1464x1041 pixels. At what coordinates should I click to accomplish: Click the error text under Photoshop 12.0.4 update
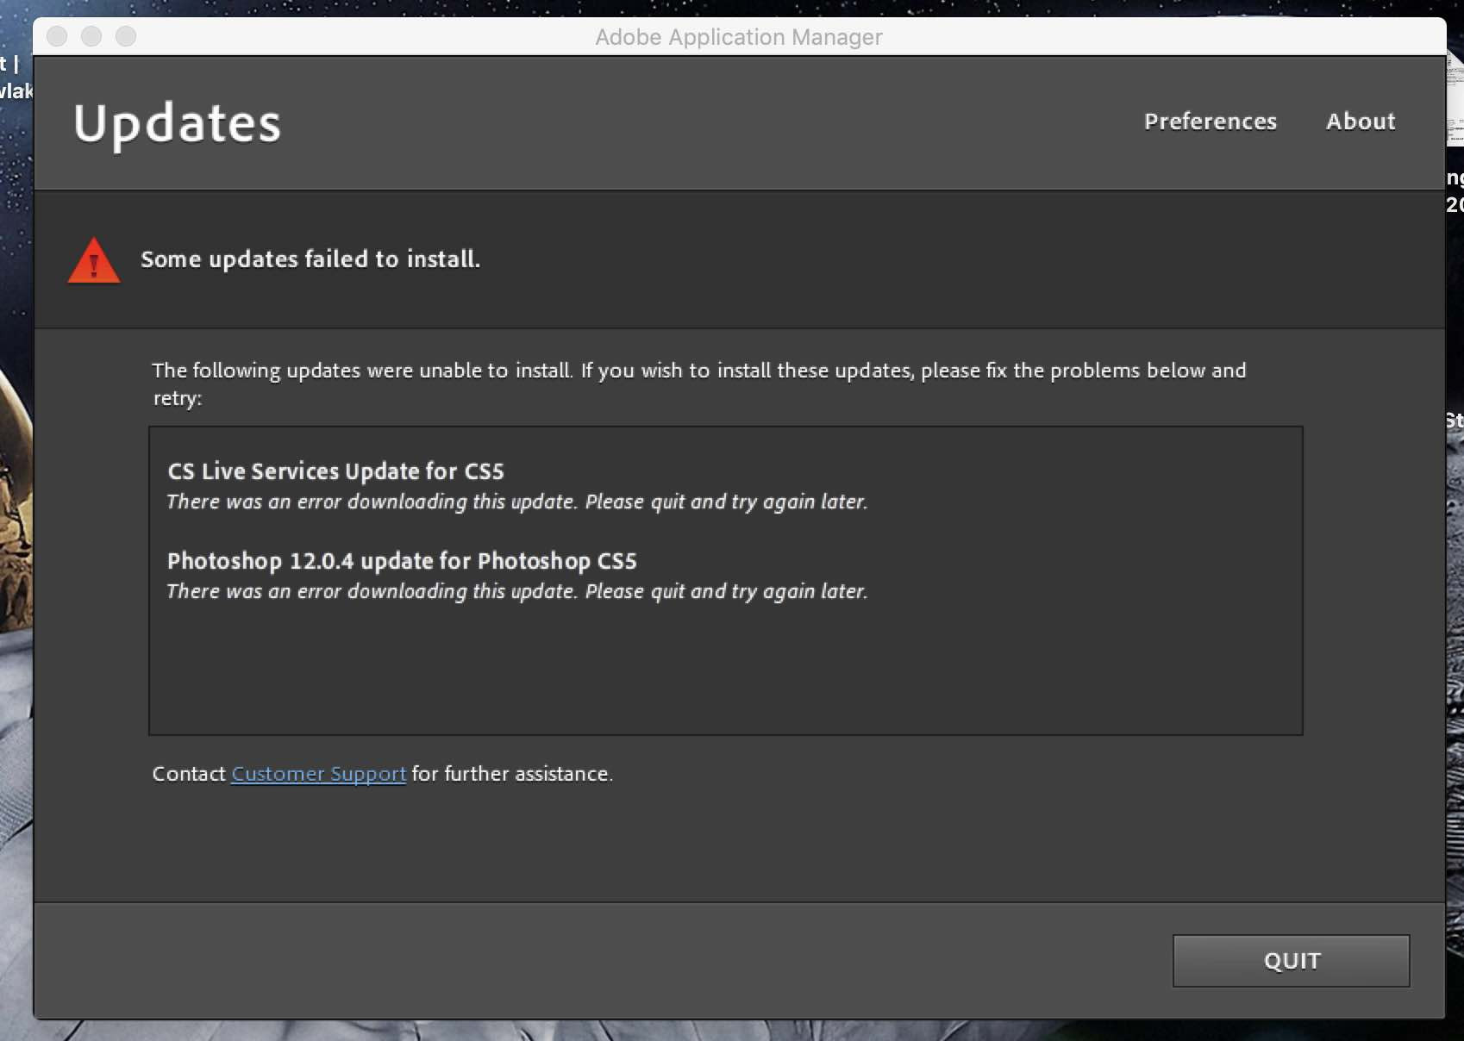tap(517, 592)
